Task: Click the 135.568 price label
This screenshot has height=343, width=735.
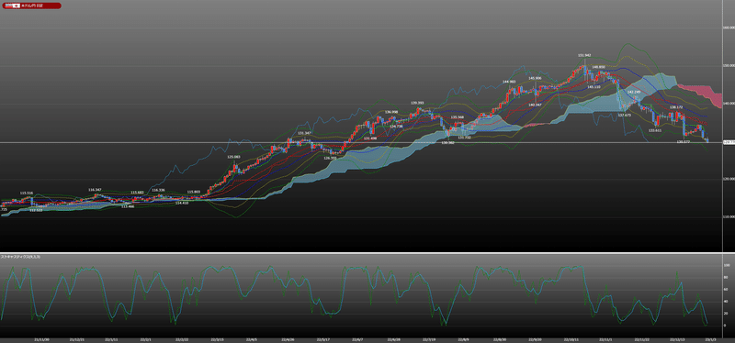Action: 457,117
